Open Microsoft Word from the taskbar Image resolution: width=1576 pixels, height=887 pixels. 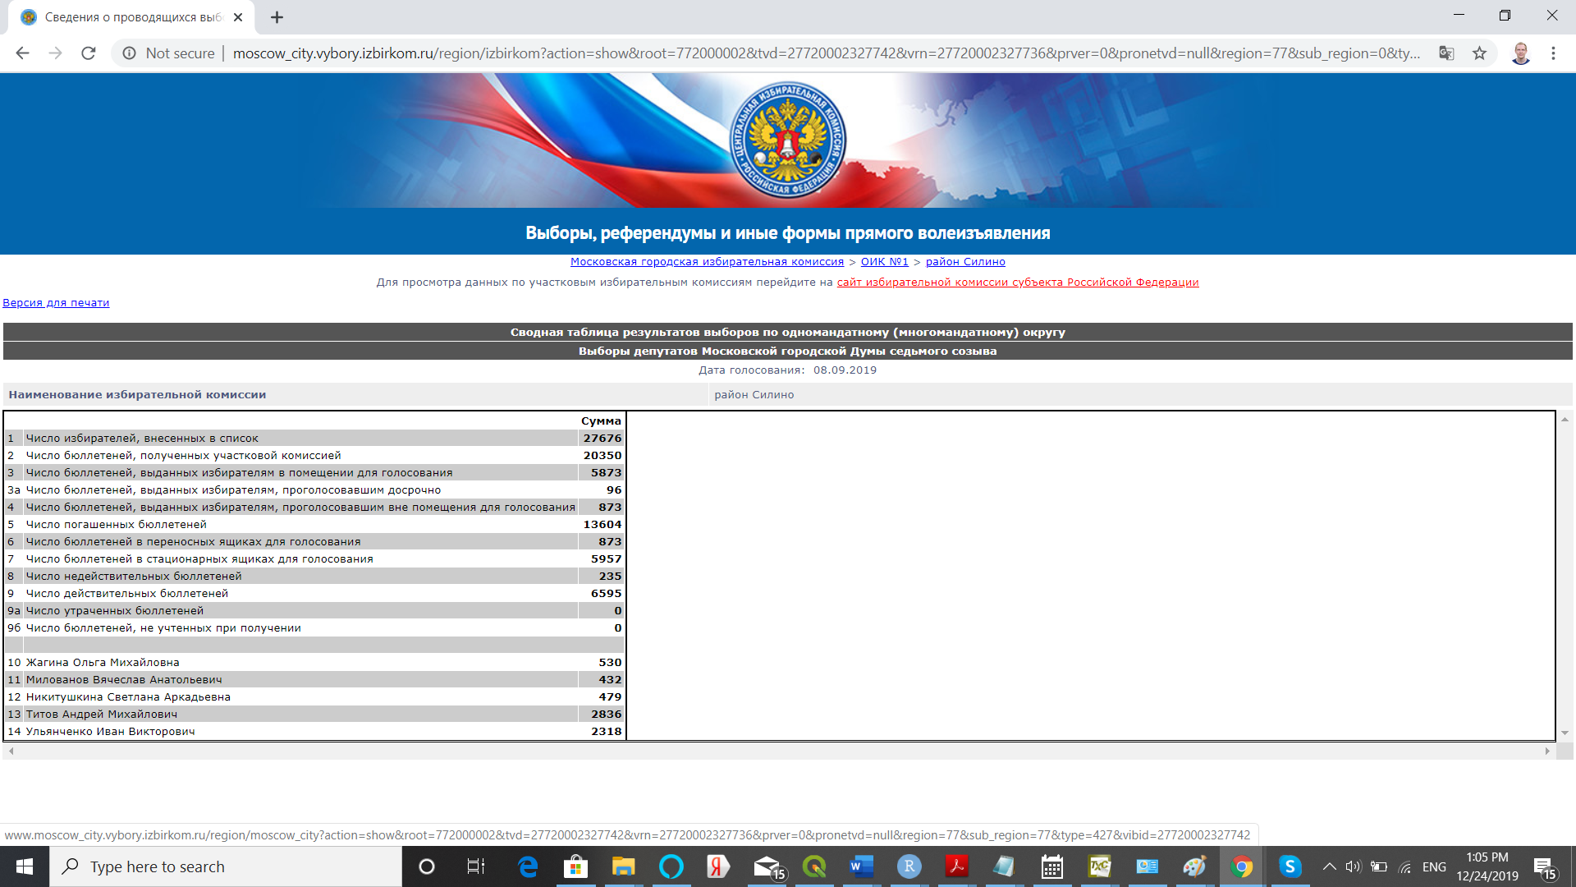point(860,866)
